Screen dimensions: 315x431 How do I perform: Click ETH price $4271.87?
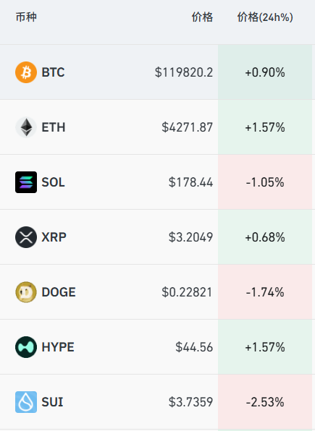point(188,127)
